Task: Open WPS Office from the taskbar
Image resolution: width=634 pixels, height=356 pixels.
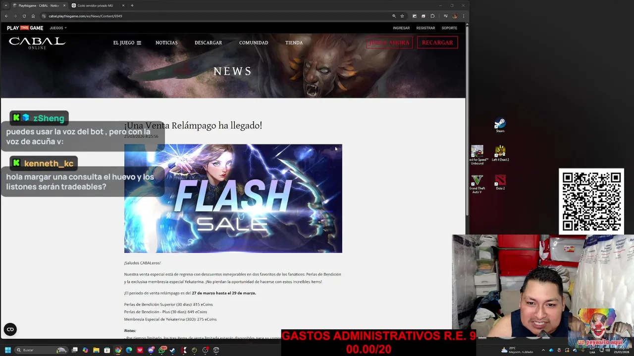Action: (x=140, y=350)
